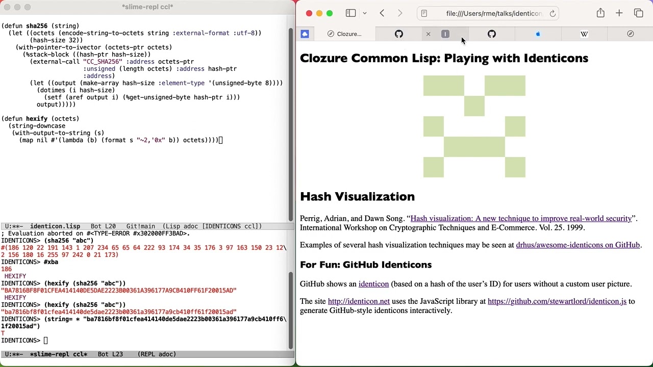Click *slime-repl ccl* in bottom mode line
The image size is (653, 367).
point(58,354)
